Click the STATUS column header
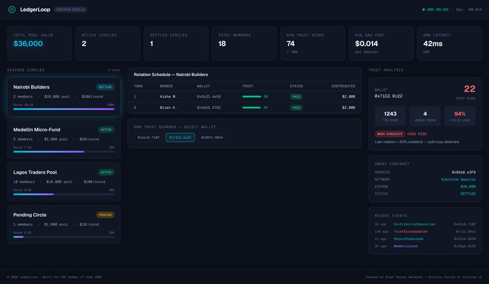The height and width of the screenshot is (284, 489). 296,86
